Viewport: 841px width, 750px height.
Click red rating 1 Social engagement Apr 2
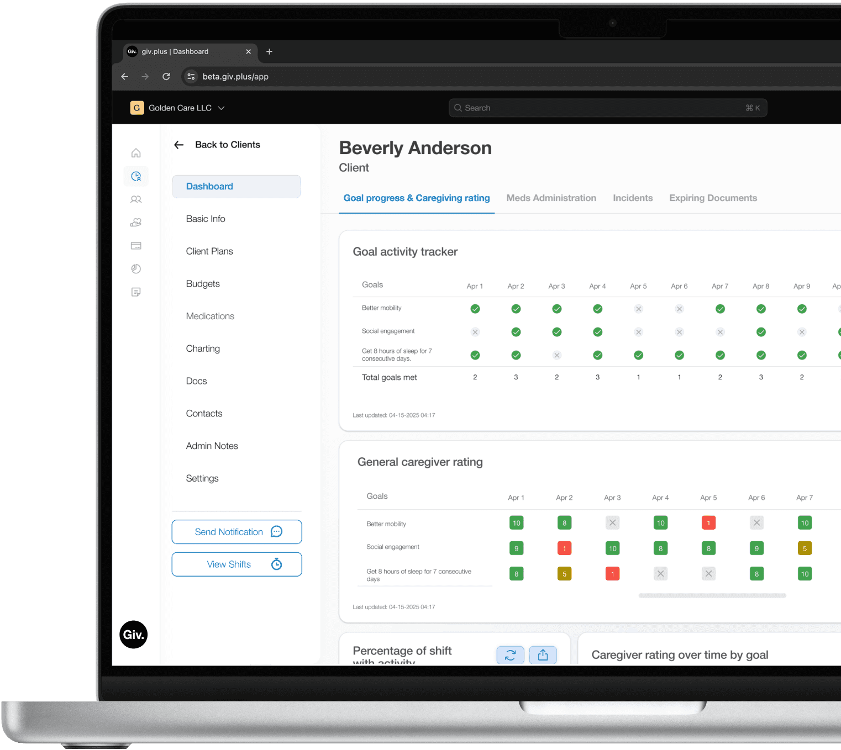[564, 548]
